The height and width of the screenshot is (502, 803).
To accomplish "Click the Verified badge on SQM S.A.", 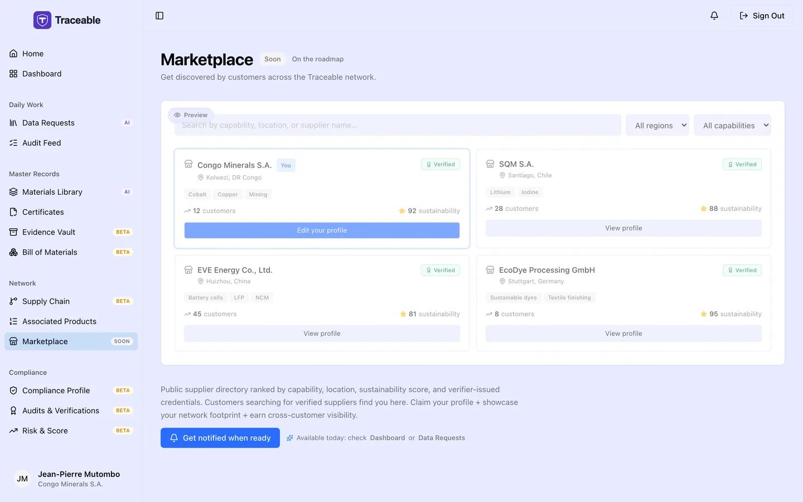I will [742, 165].
